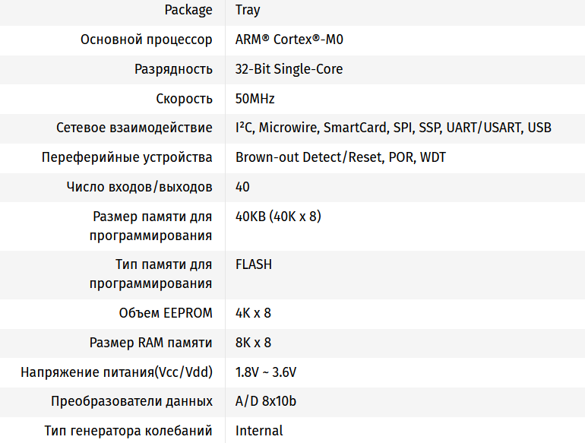Click the "FLASH" memory type value
Image resolution: width=585 pixels, height=443 pixels.
pyautogui.click(x=254, y=265)
